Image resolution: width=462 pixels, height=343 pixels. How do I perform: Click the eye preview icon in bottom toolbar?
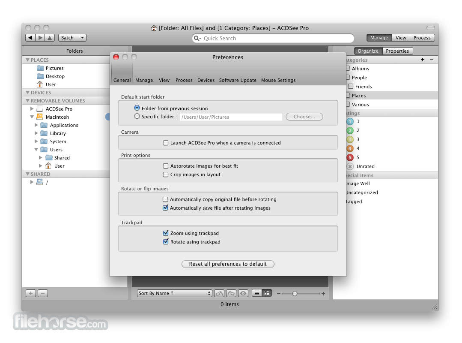243,293
